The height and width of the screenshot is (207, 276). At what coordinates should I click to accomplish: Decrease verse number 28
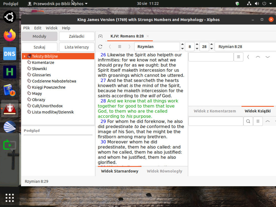(212, 49)
